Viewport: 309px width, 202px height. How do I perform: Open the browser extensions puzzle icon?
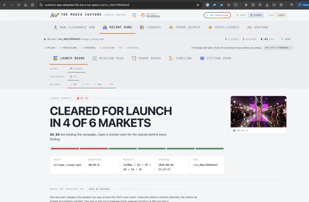coord(235,5)
